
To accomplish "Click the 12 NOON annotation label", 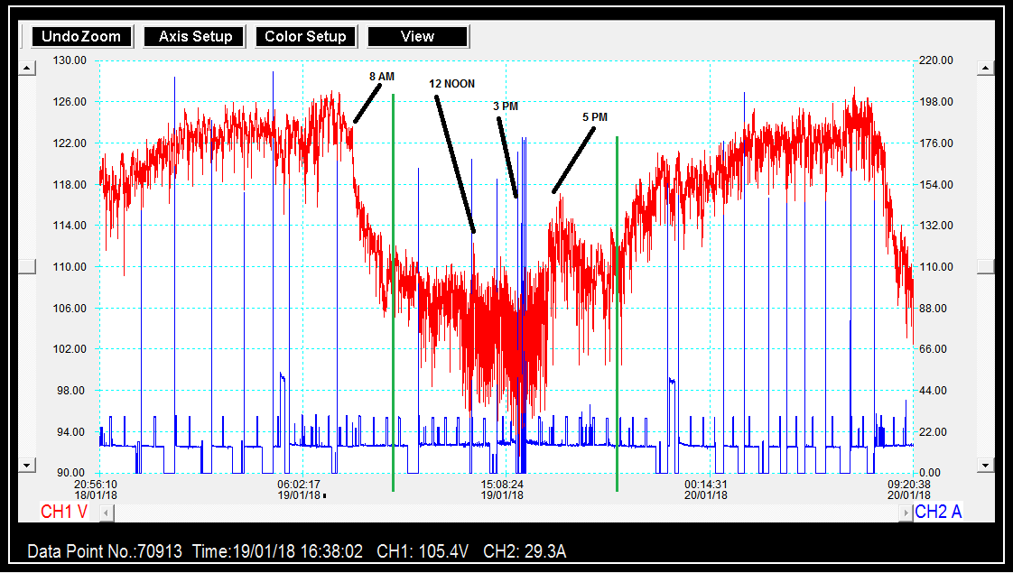I will (451, 83).
